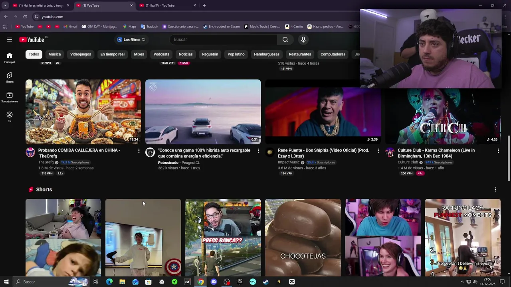The height and width of the screenshot is (287, 511).
Task: View site information in the address bar
Action: pyautogui.click(x=36, y=17)
